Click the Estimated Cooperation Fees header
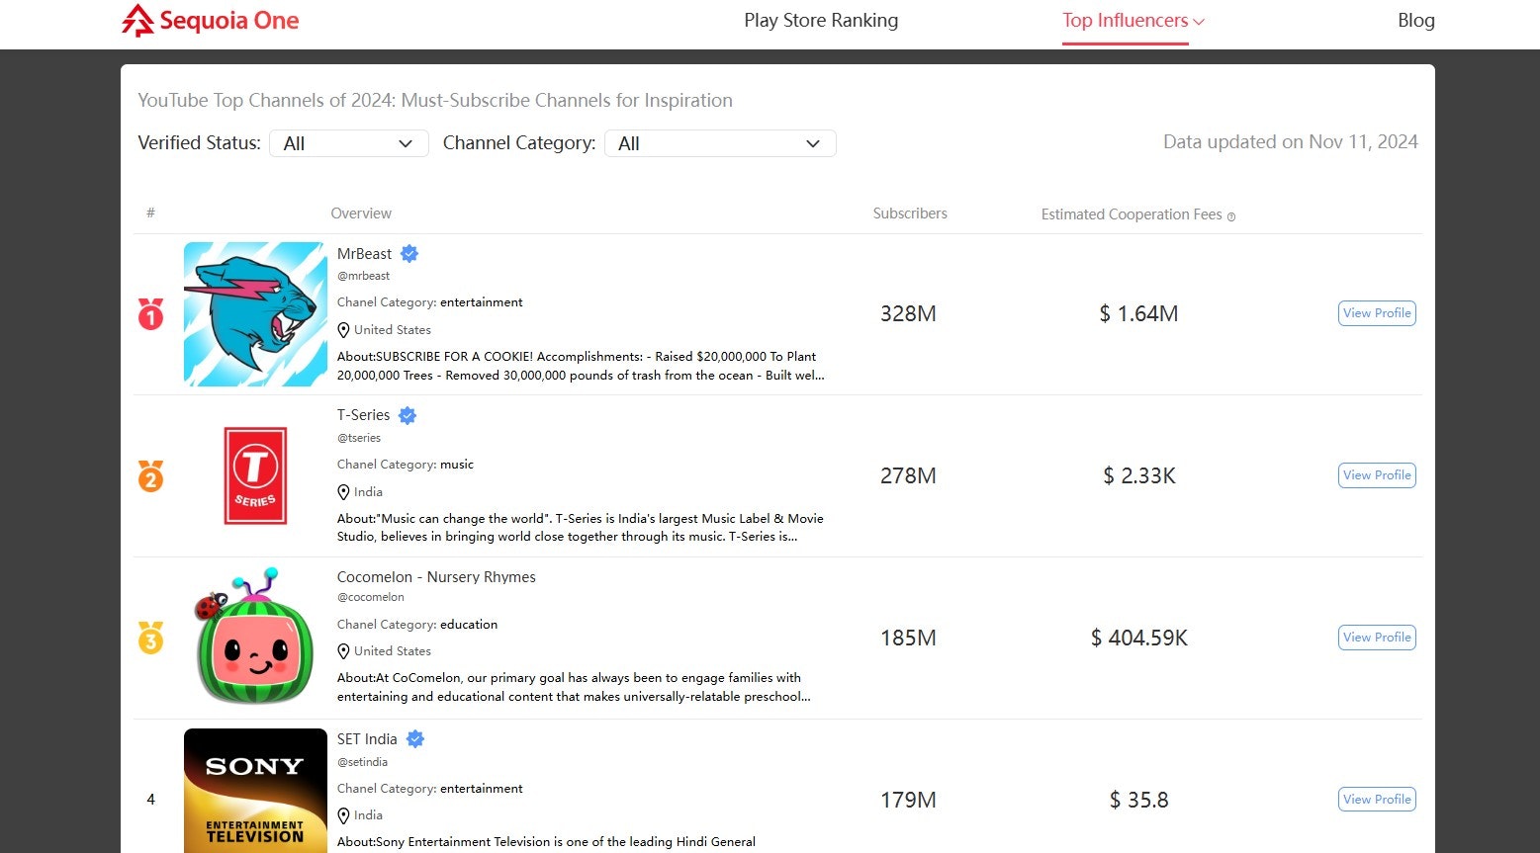 point(1132,214)
